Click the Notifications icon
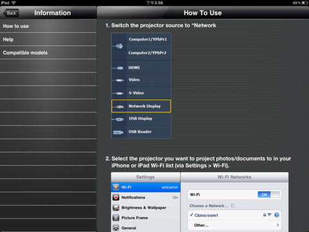This screenshot has width=309, height=232. click(116, 197)
